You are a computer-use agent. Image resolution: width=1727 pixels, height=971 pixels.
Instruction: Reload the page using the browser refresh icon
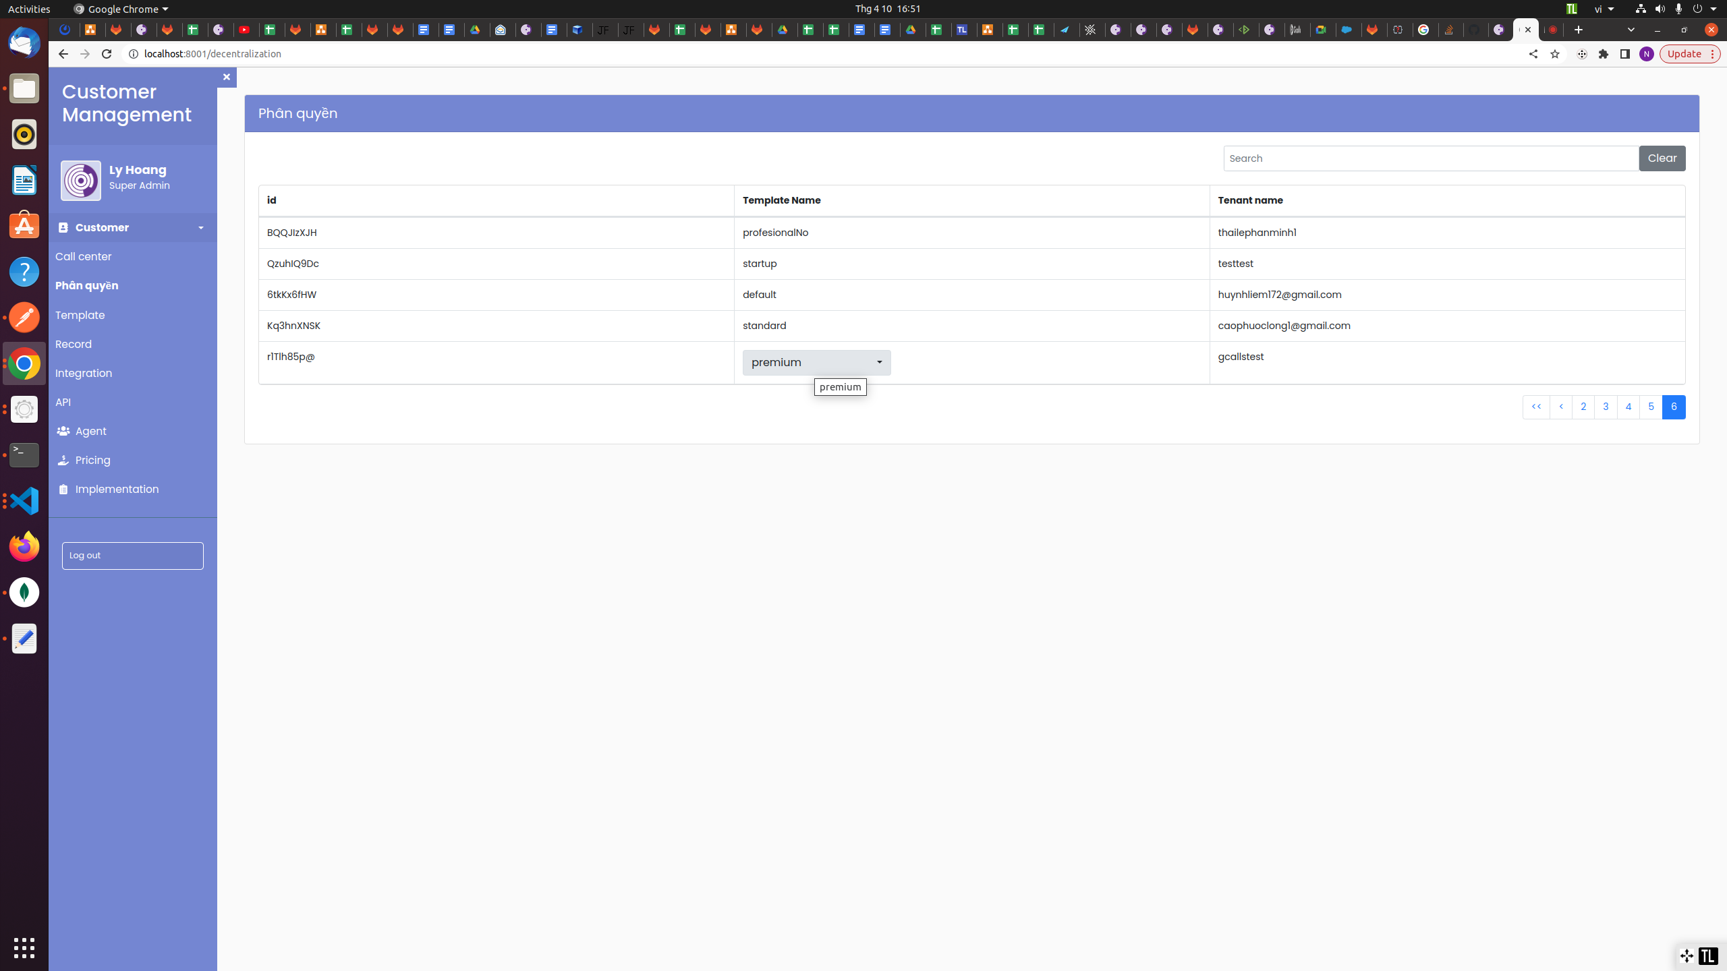(x=107, y=54)
